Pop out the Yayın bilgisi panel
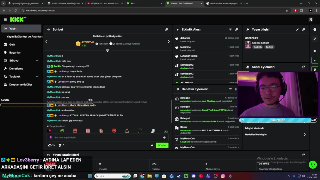 click(303, 29)
